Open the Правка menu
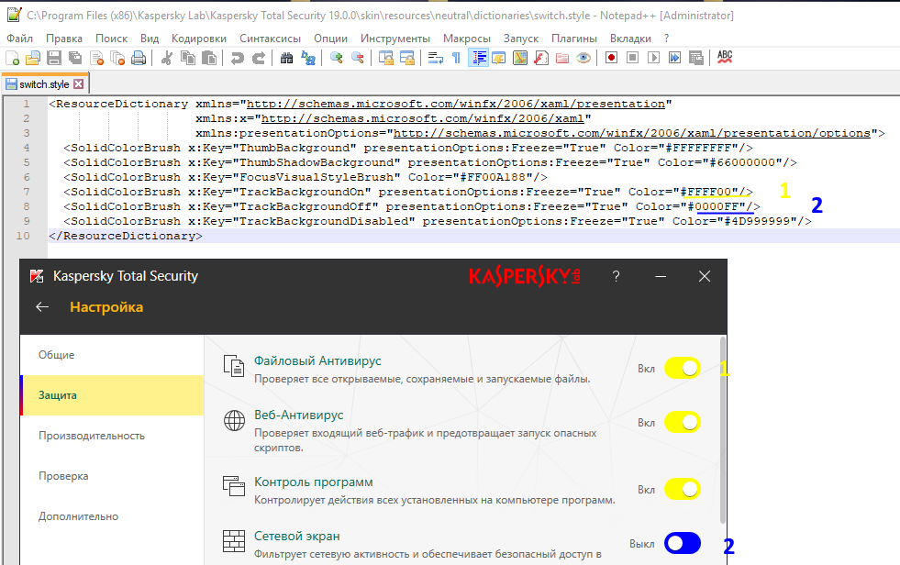Screen dimensions: 900x565 click(63, 39)
